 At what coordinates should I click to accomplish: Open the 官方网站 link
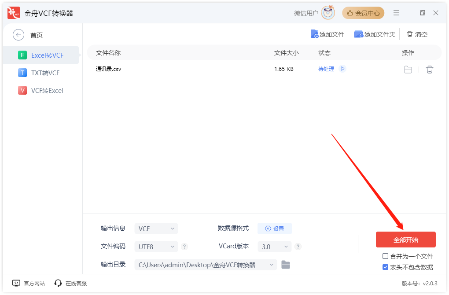29,283
